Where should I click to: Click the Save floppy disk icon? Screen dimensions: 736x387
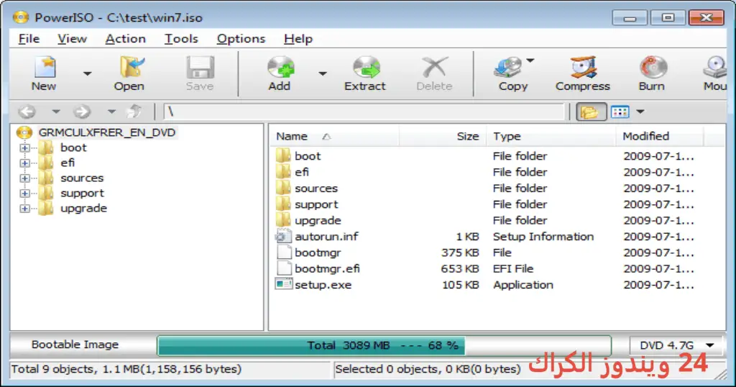coord(201,67)
